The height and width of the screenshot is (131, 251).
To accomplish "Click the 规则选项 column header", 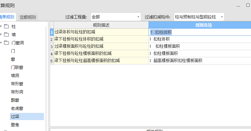I will pyautogui.click(x=200, y=25).
